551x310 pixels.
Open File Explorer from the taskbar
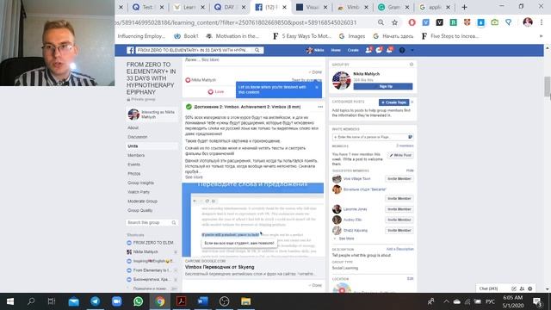[245, 301]
